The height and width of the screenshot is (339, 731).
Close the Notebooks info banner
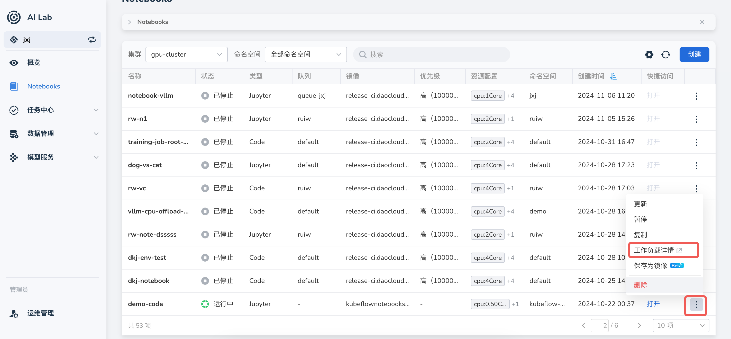coord(702,22)
